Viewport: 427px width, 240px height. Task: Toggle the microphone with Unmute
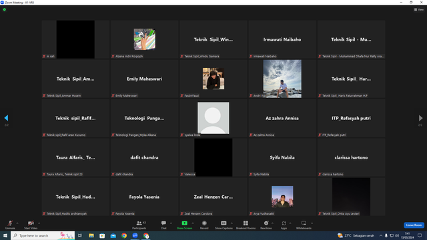point(10,225)
